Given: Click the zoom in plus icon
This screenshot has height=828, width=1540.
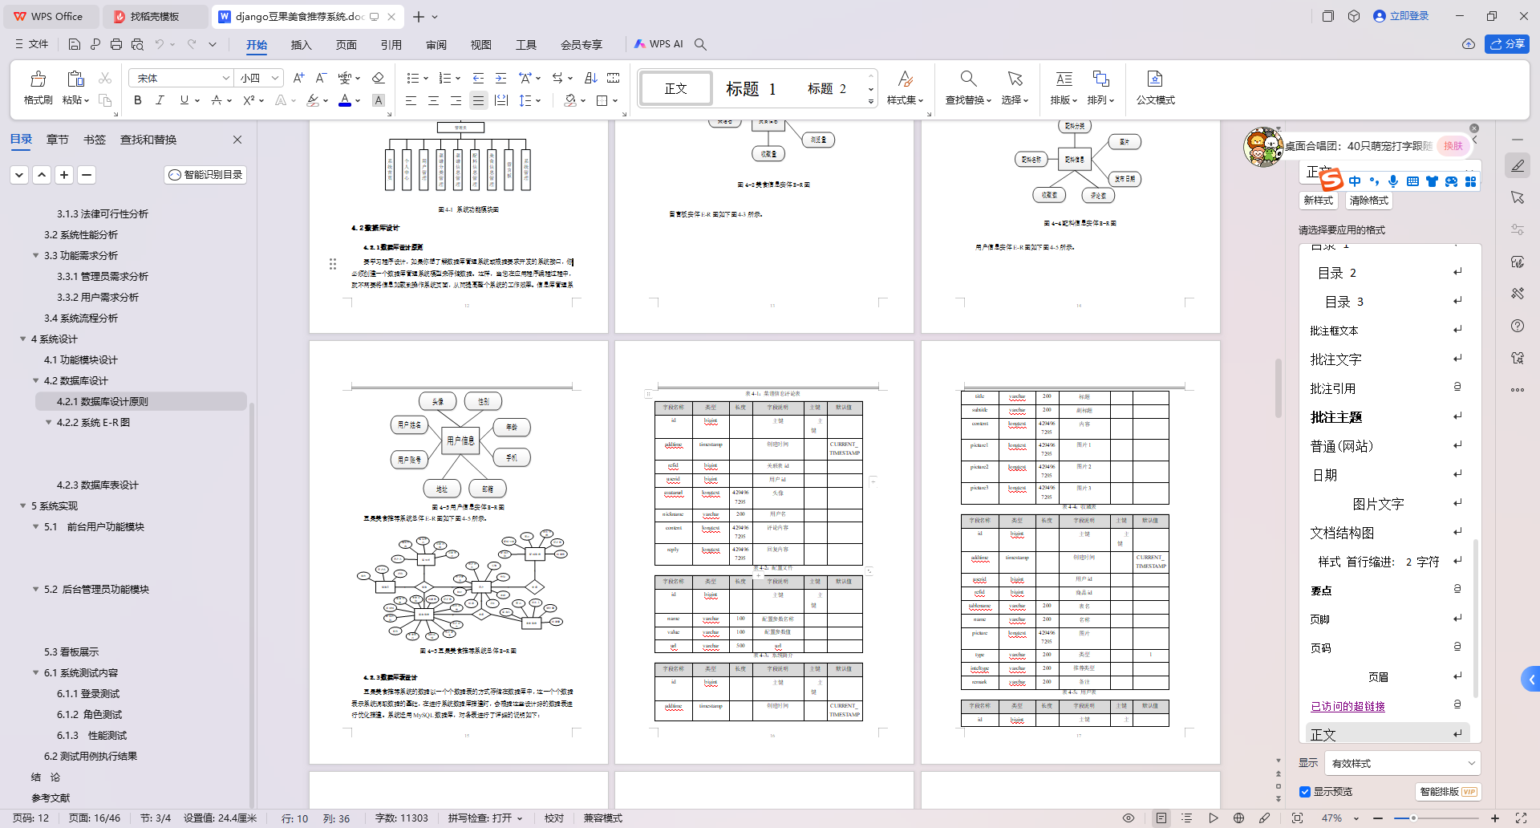Looking at the screenshot, I should (1495, 818).
